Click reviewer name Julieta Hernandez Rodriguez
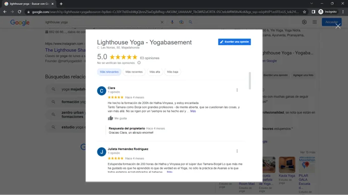Image resolution: width=348 pixels, height=195 pixels. tap(128, 149)
